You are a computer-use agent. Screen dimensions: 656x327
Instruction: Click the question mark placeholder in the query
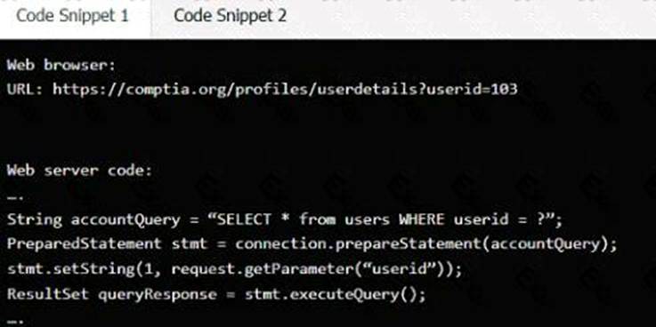pos(541,219)
